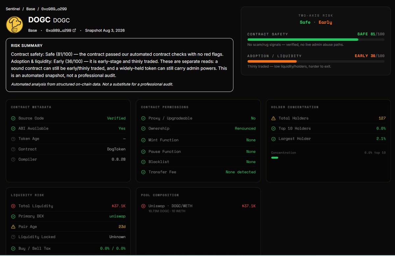
Task: Click the Token Age question icon
Action: [13, 139]
